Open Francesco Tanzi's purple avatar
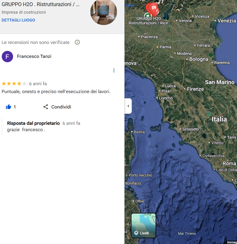Image resolution: width=237 pixels, height=244 pixels. pos(7,56)
